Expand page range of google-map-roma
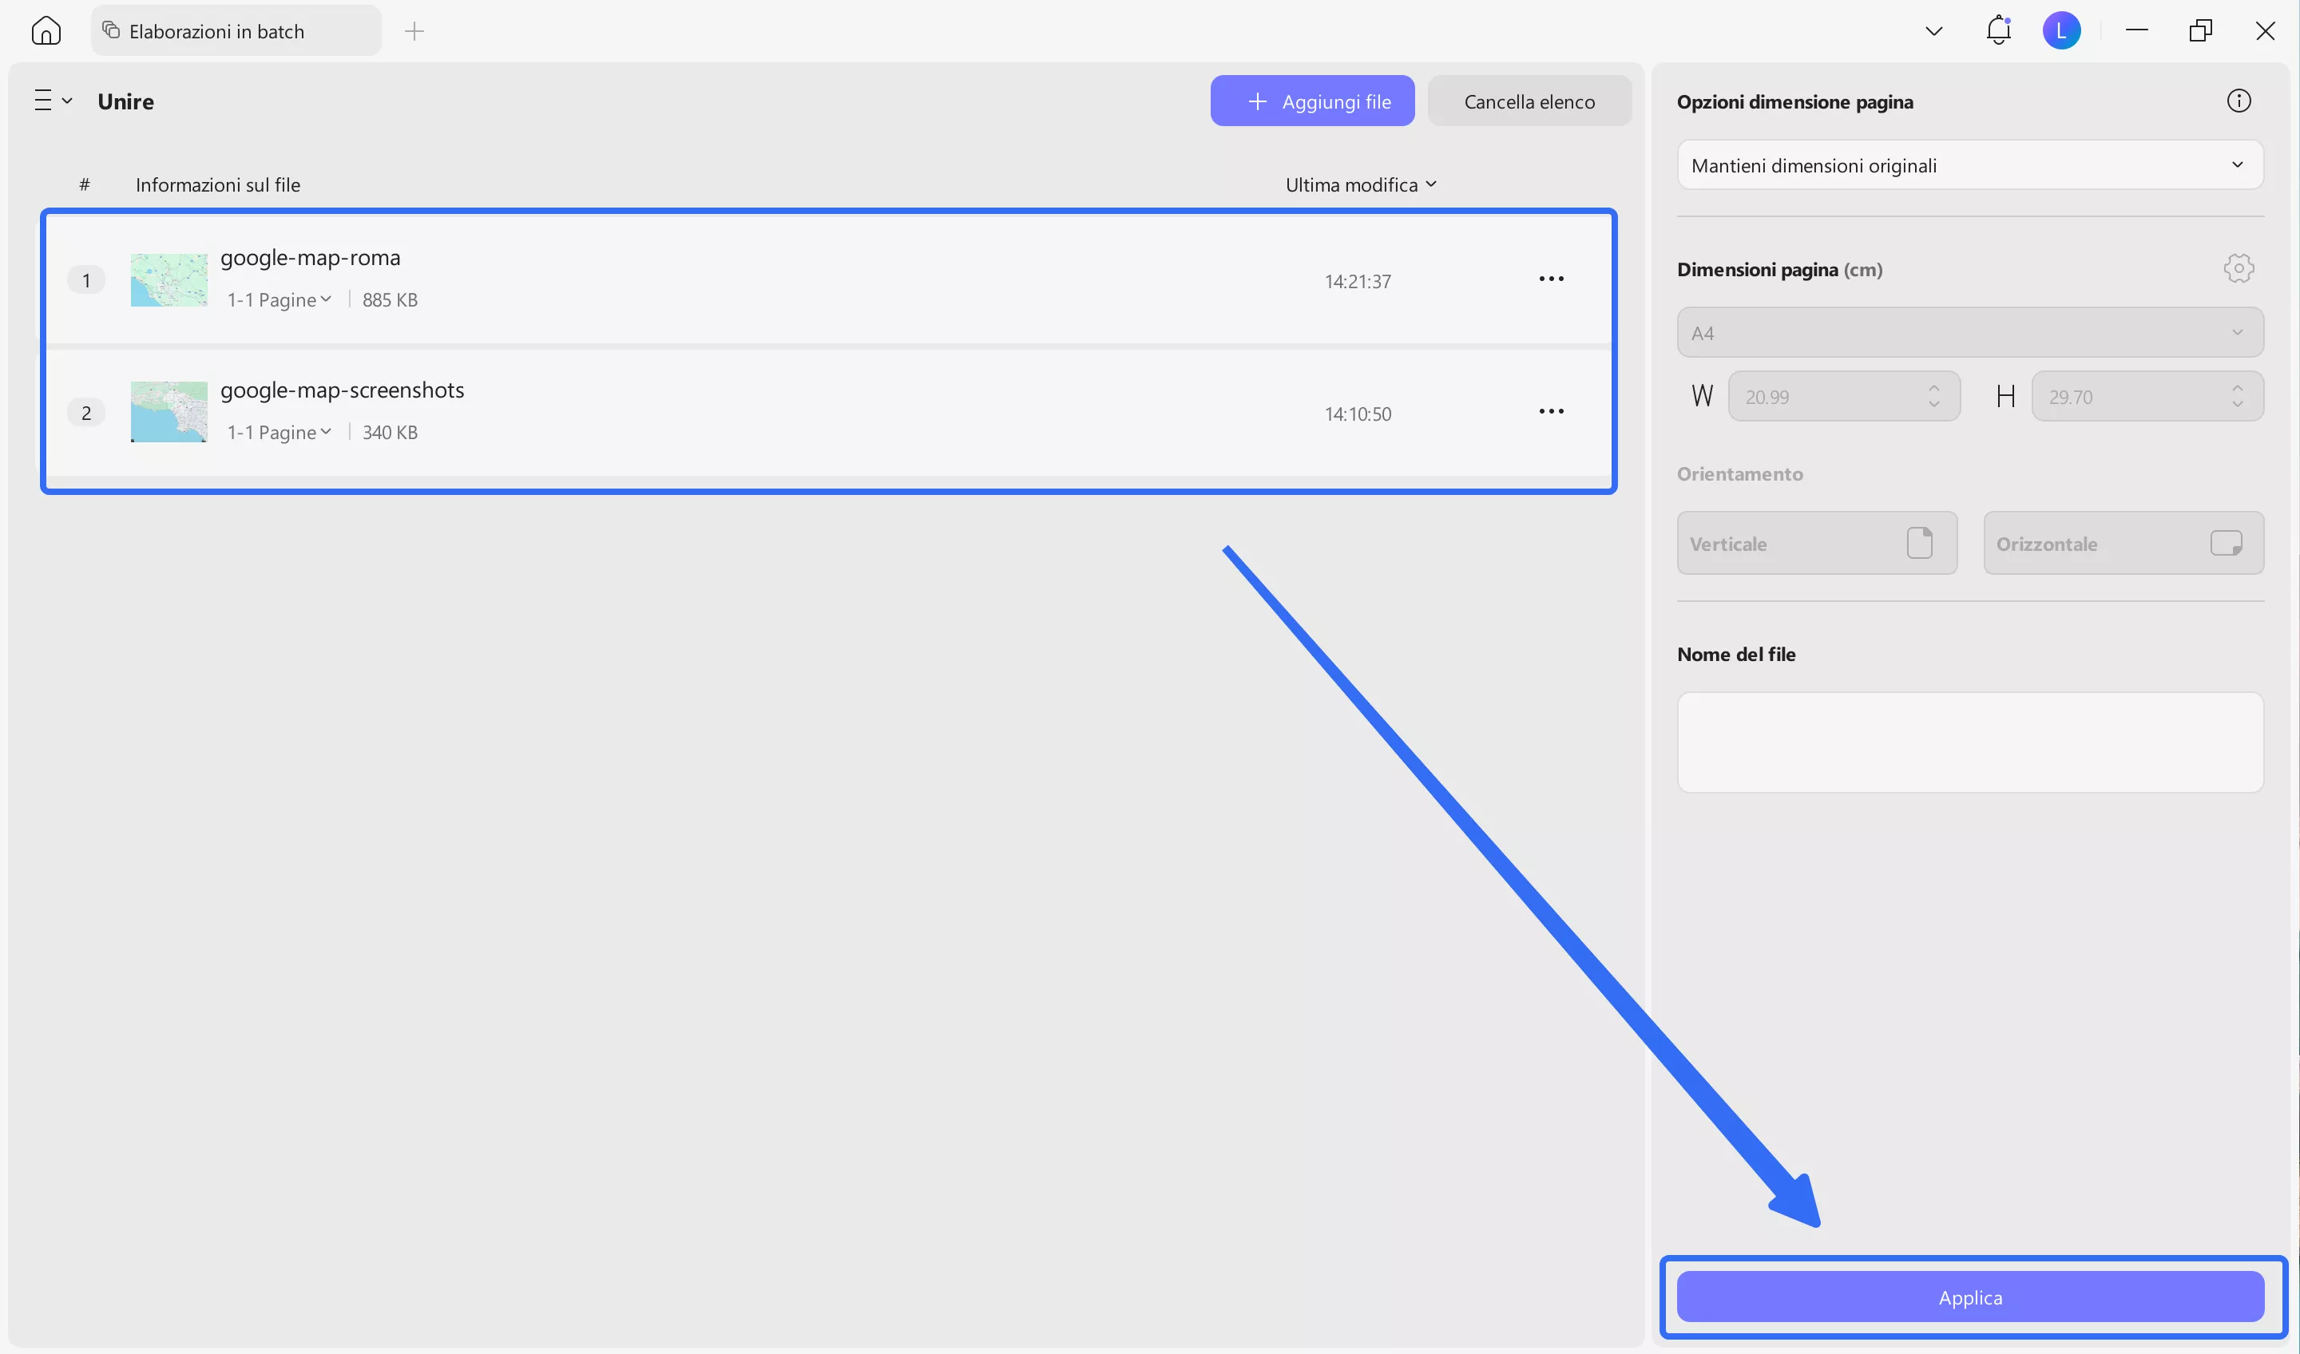This screenshot has width=2300, height=1354. pyautogui.click(x=280, y=300)
